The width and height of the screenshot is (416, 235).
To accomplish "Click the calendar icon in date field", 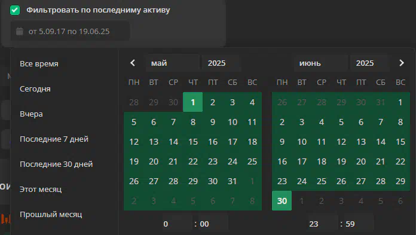I will 19,31.
